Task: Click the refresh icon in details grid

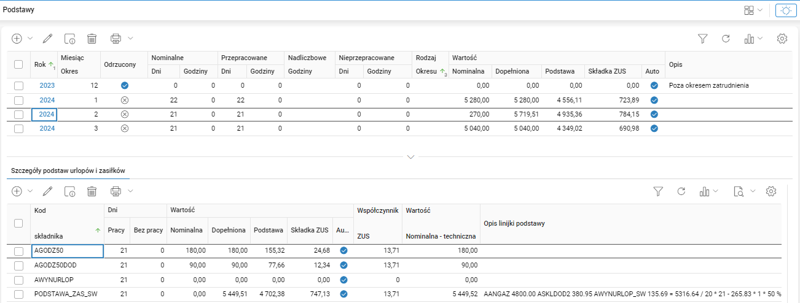Action: click(x=681, y=191)
